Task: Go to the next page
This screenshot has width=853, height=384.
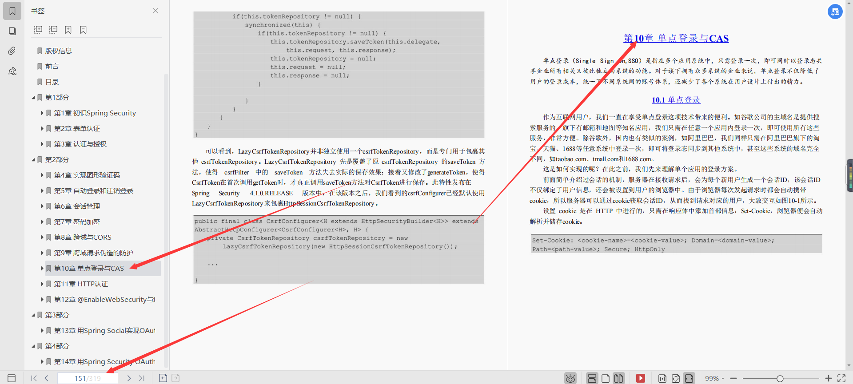Action: 129,378
